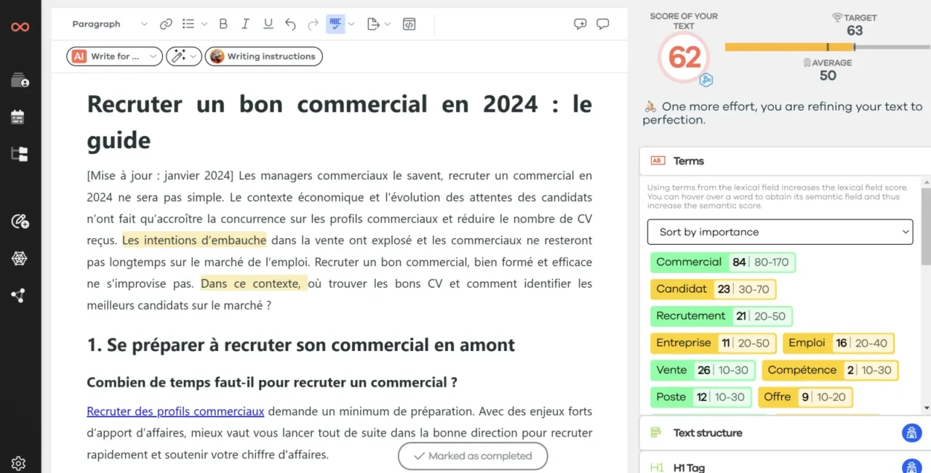Open the Paragraph style dropdown
The width and height of the screenshot is (931, 473).
[x=110, y=24]
